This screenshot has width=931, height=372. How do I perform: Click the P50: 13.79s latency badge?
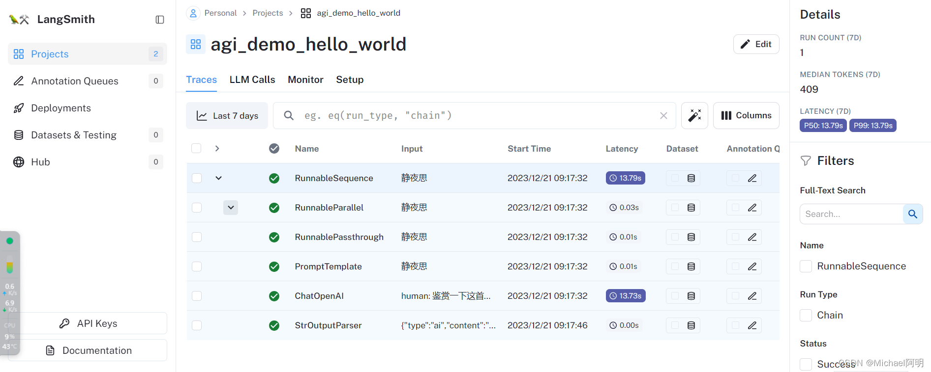tap(823, 126)
